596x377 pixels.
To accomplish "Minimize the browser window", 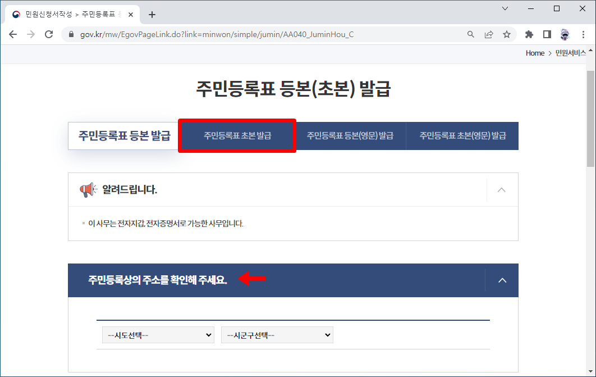I will click(531, 8).
